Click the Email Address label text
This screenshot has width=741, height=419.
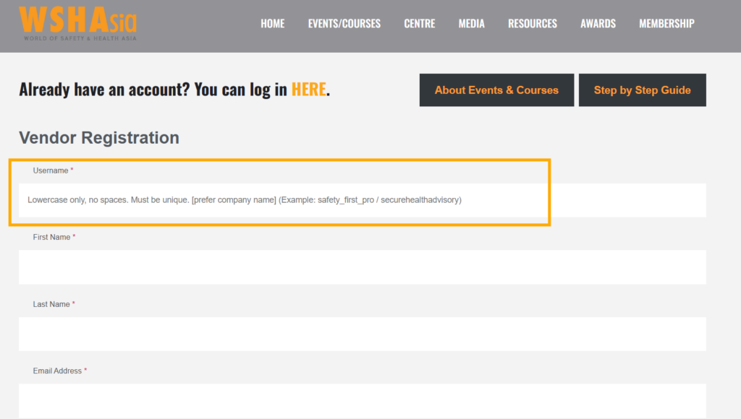57,371
